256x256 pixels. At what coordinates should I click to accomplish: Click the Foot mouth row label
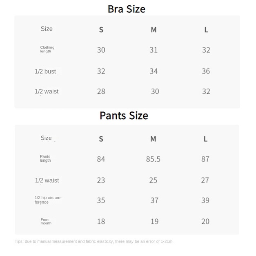point(46,221)
